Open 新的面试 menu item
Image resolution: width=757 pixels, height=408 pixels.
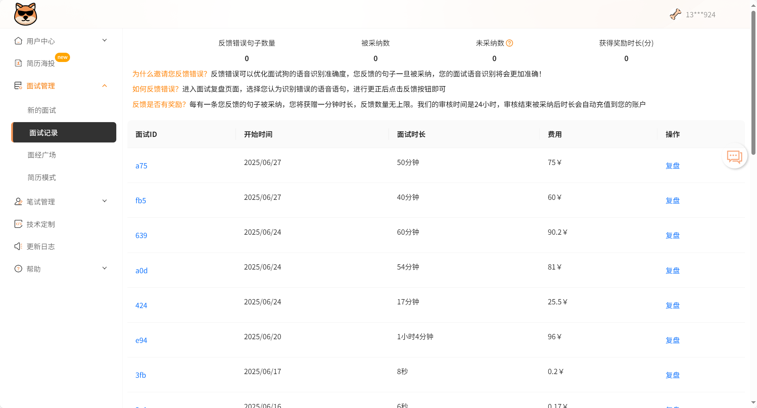42,110
